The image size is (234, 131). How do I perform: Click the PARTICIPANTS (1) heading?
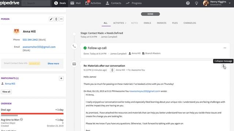tap(10, 78)
